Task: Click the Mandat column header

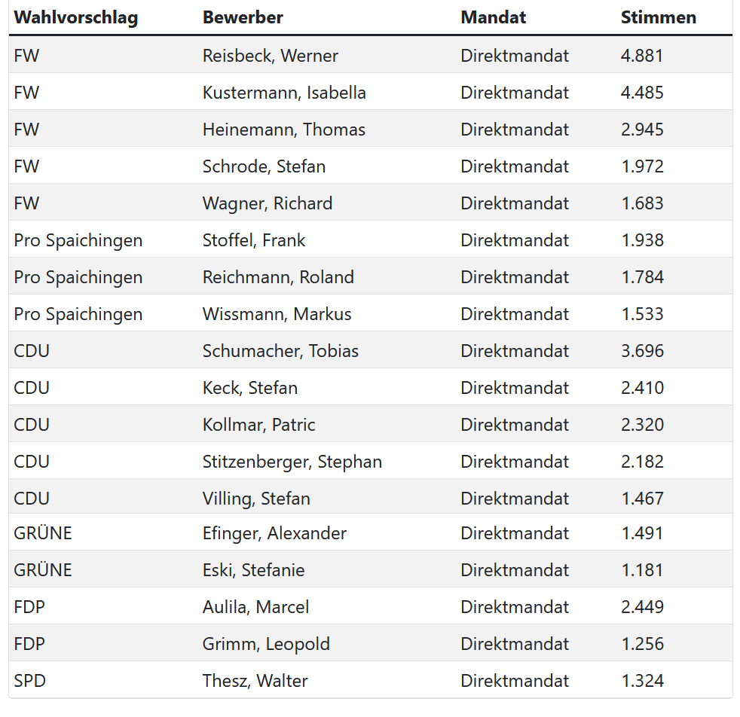Action: point(493,17)
